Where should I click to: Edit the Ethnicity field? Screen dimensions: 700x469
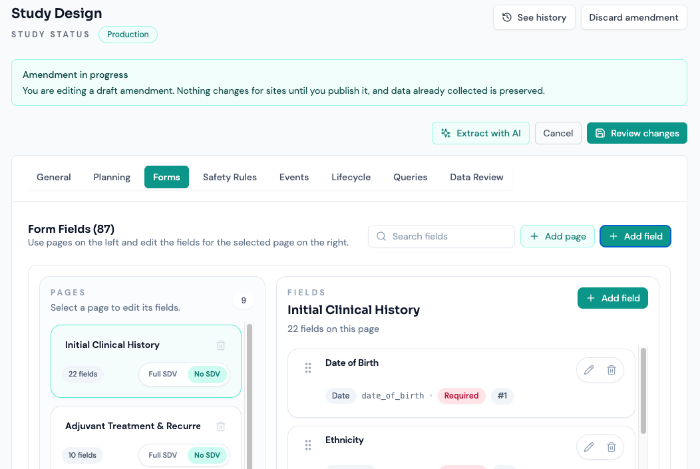589,446
